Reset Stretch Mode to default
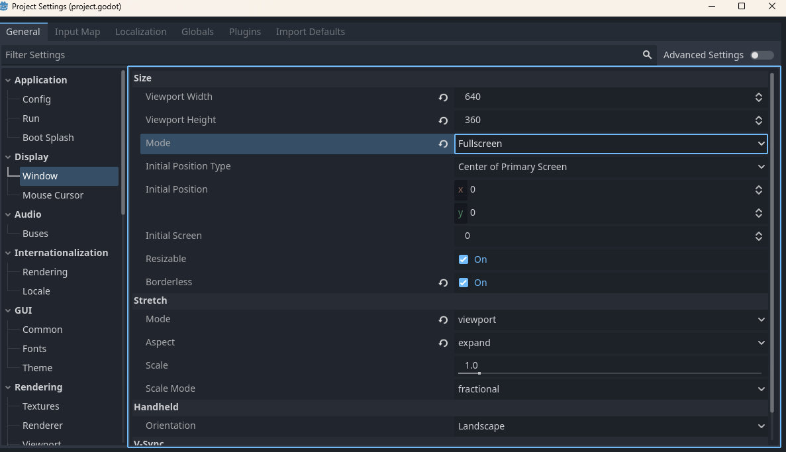 (443, 320)
